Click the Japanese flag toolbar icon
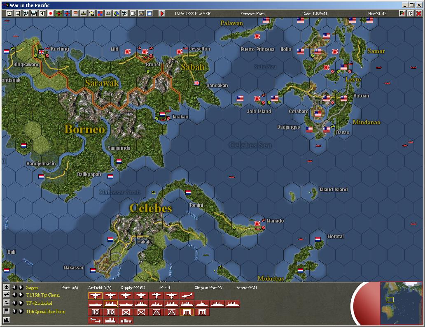Image resolution: width=425 pixels, height=327 pixels. [x=50, y=13]
